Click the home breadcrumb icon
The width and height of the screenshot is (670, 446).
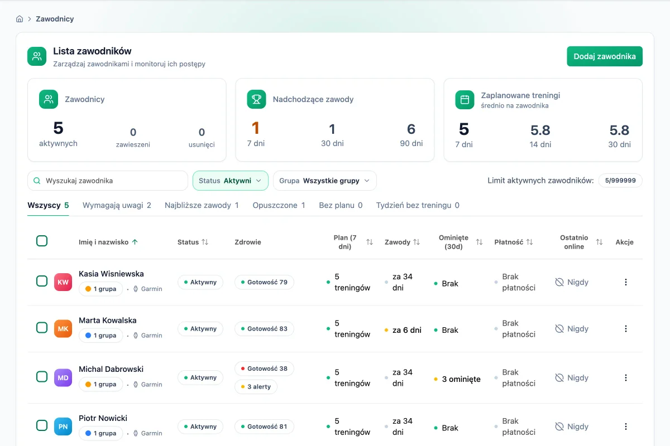(20, 19)
